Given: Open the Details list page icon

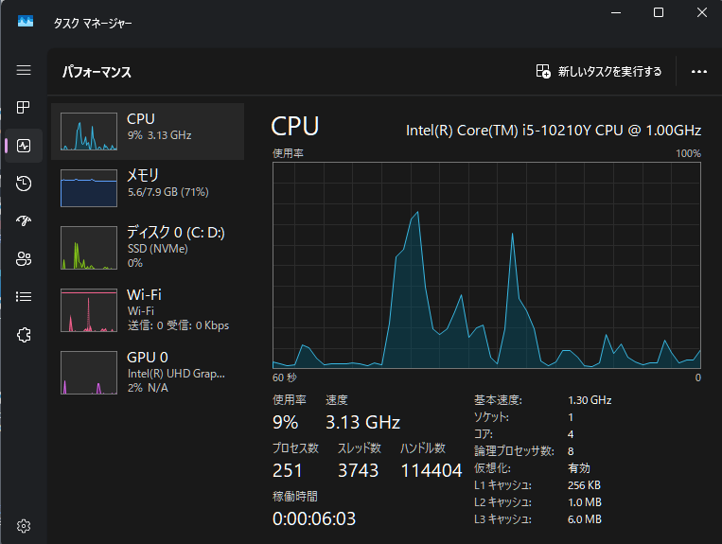Looking at the screenshot, I should tap(24, 296).
